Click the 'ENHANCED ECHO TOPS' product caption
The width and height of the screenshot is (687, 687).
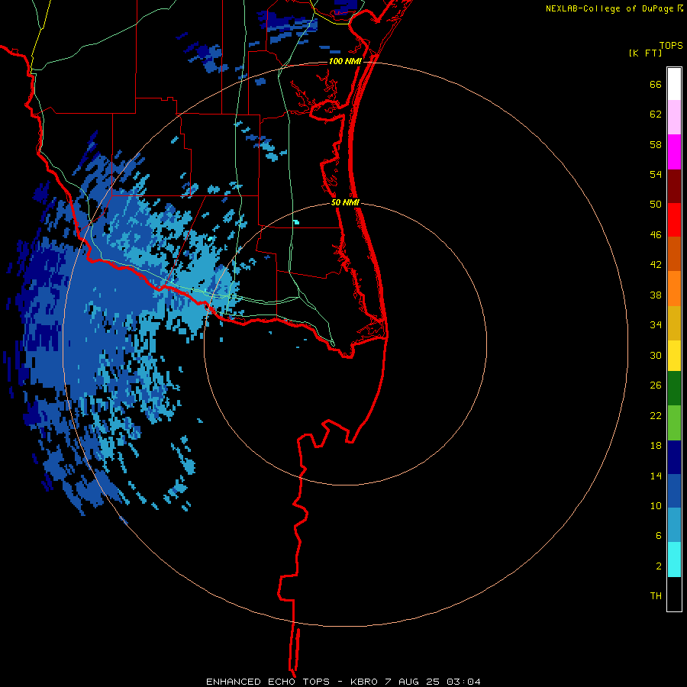268,682
